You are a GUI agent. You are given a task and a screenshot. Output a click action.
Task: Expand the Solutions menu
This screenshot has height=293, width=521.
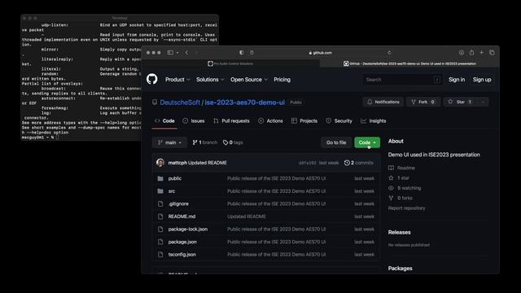tap(210, 80)
